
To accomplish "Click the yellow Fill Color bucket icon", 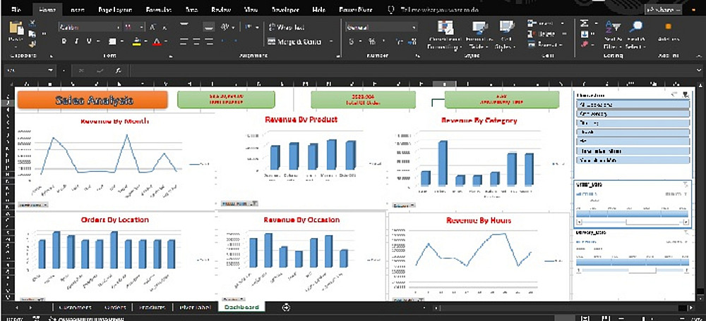I will point(137,42).
